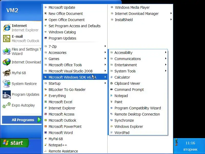
Task: Click the All Programs button
Action: 22,120
